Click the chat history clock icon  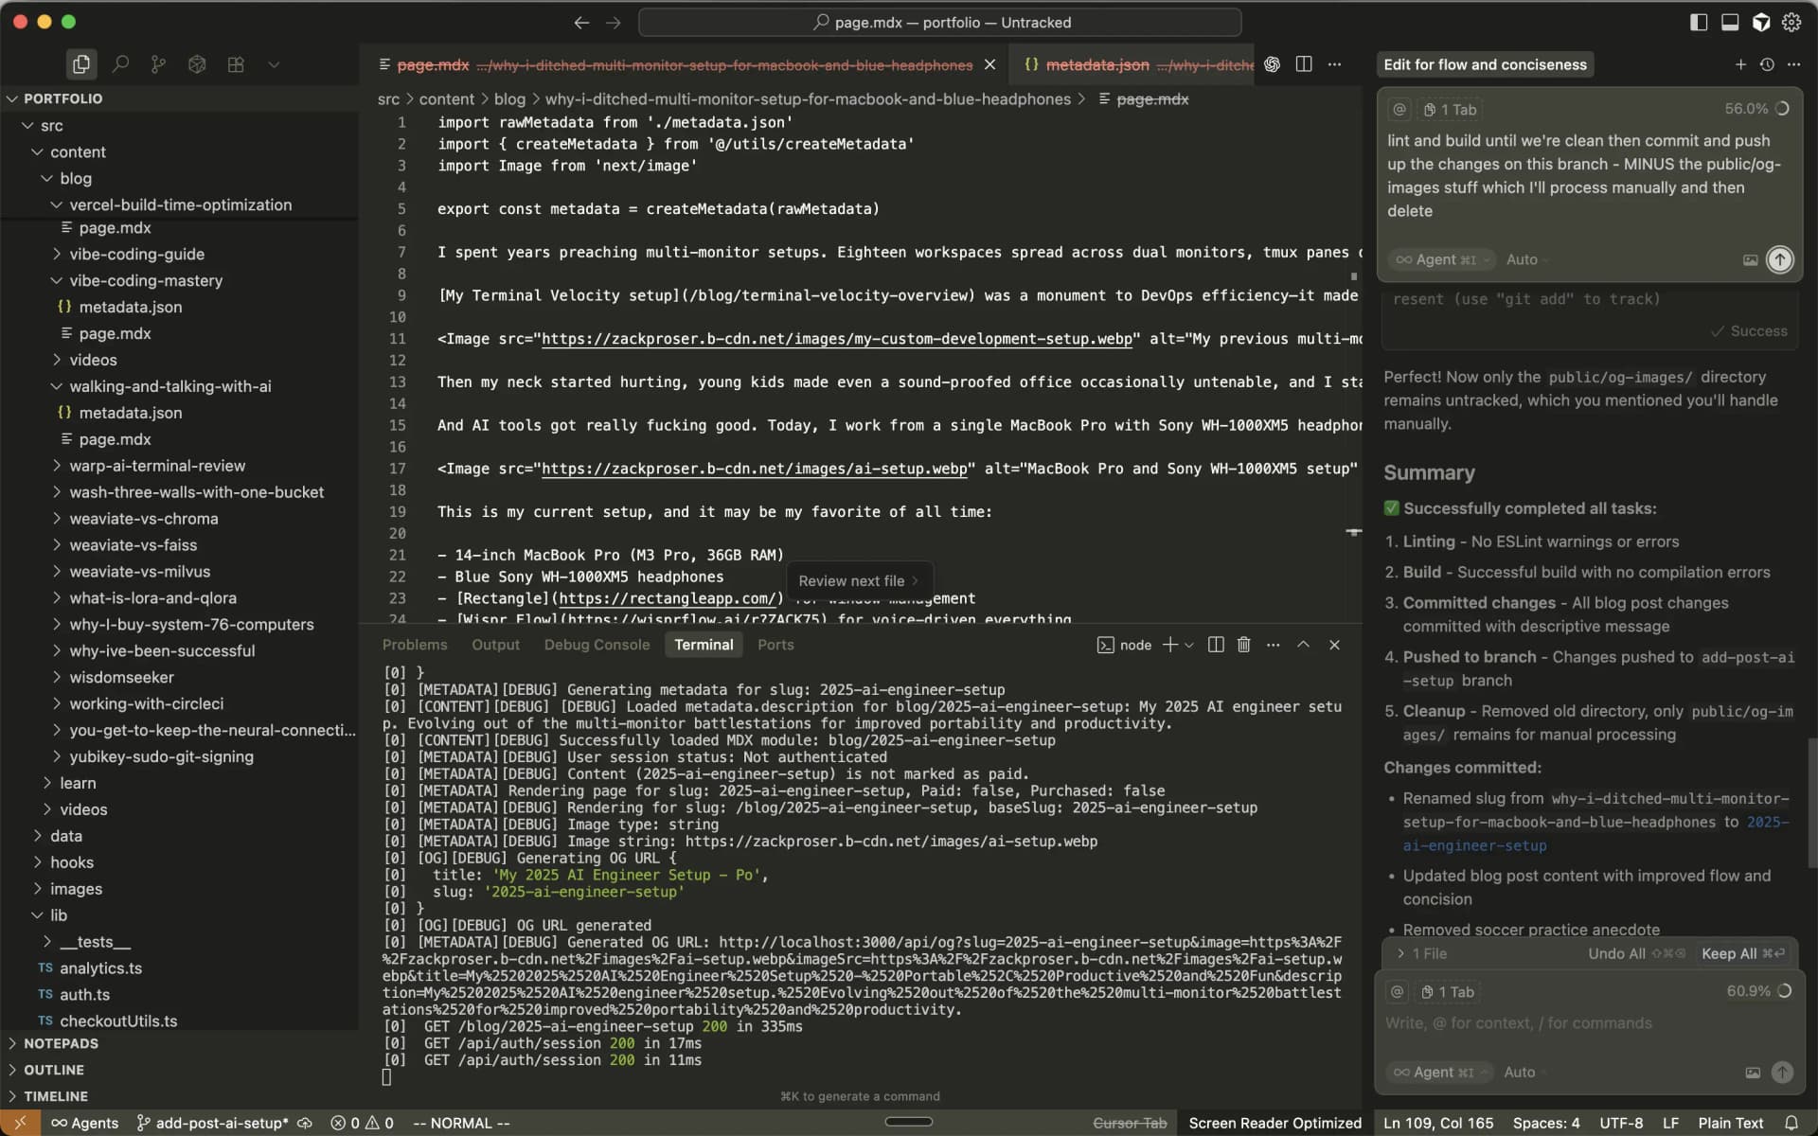coord(1766,64)
